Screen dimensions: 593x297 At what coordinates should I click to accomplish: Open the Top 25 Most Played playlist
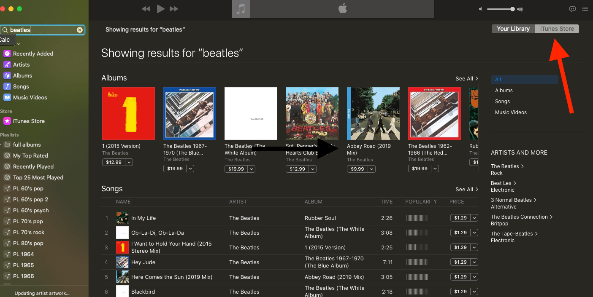click(38, 177)
